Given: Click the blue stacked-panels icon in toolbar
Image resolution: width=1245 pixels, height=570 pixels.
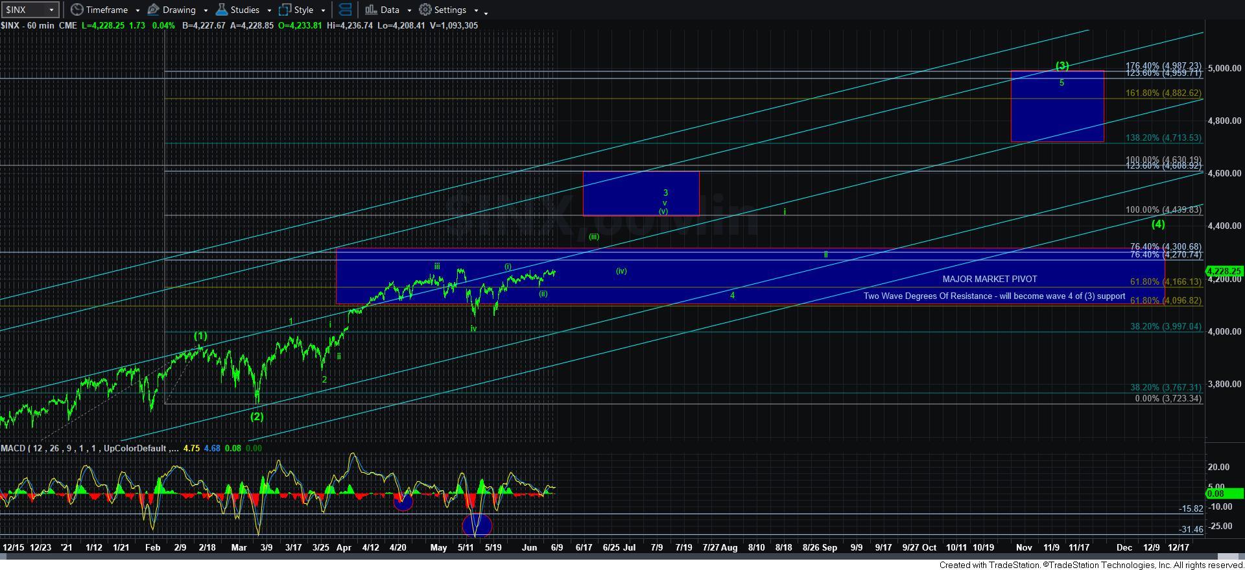Looking at the screenshot, I should pos(346,10).
